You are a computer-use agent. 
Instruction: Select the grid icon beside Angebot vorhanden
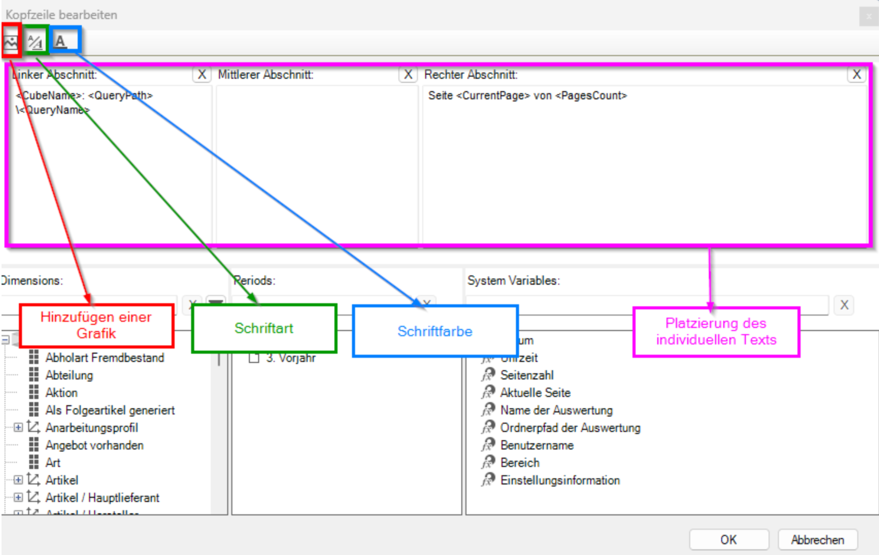34,445
